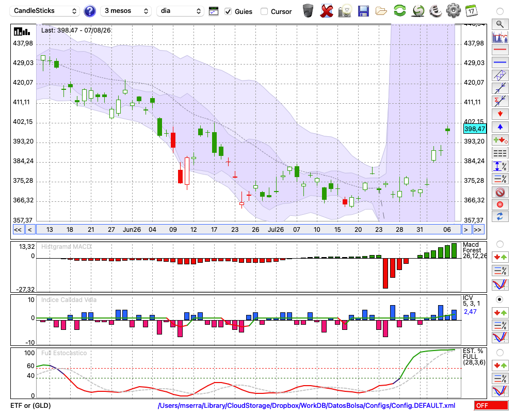Viewport: 516px width, 413px height.
Task: Click the red OFF status indicator
Action: 491,405
